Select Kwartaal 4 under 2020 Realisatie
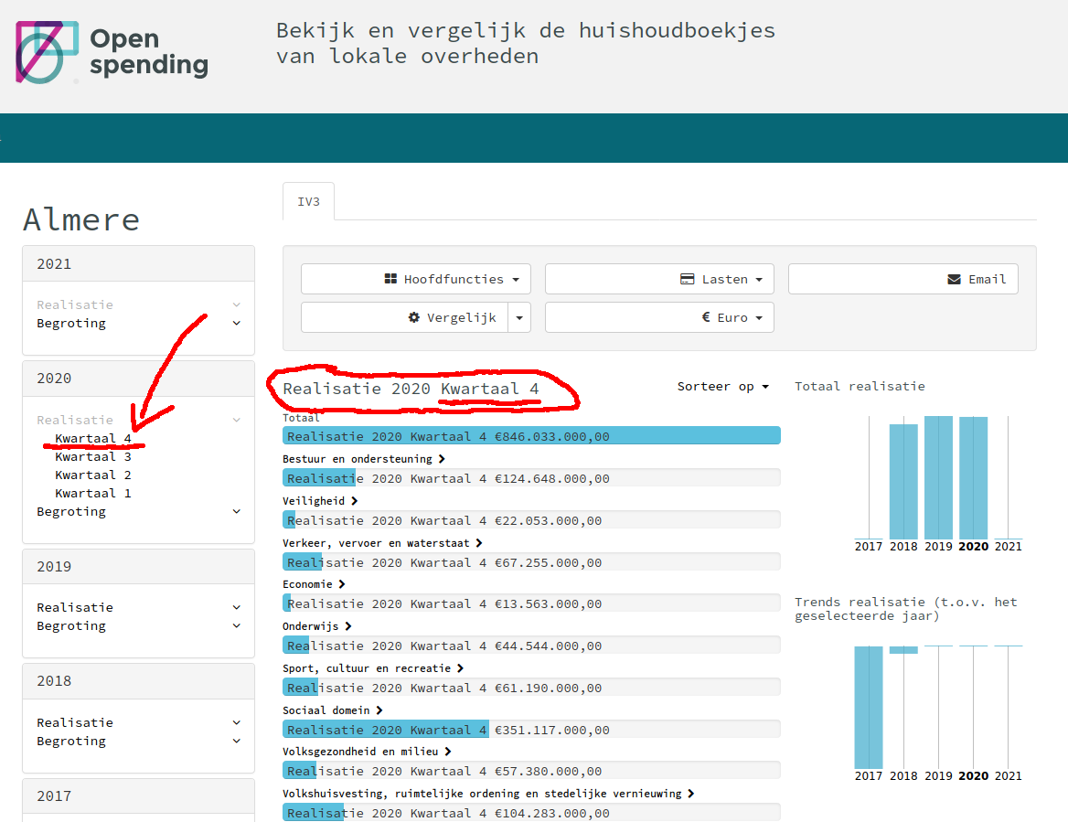 pyautogui.click(x=92, y=438)
